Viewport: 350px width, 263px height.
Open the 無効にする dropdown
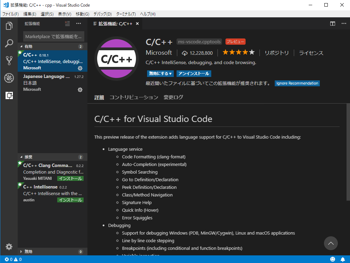tap(160, 73)
